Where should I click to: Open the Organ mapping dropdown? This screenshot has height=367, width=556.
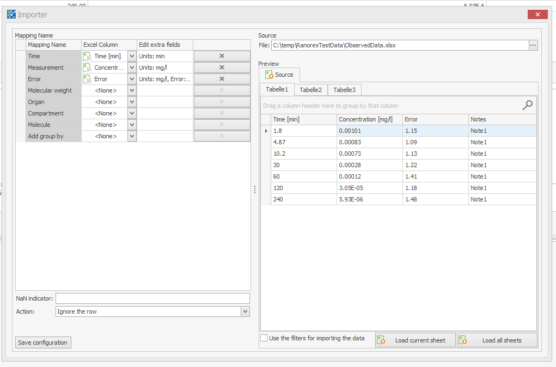(132, 101)
